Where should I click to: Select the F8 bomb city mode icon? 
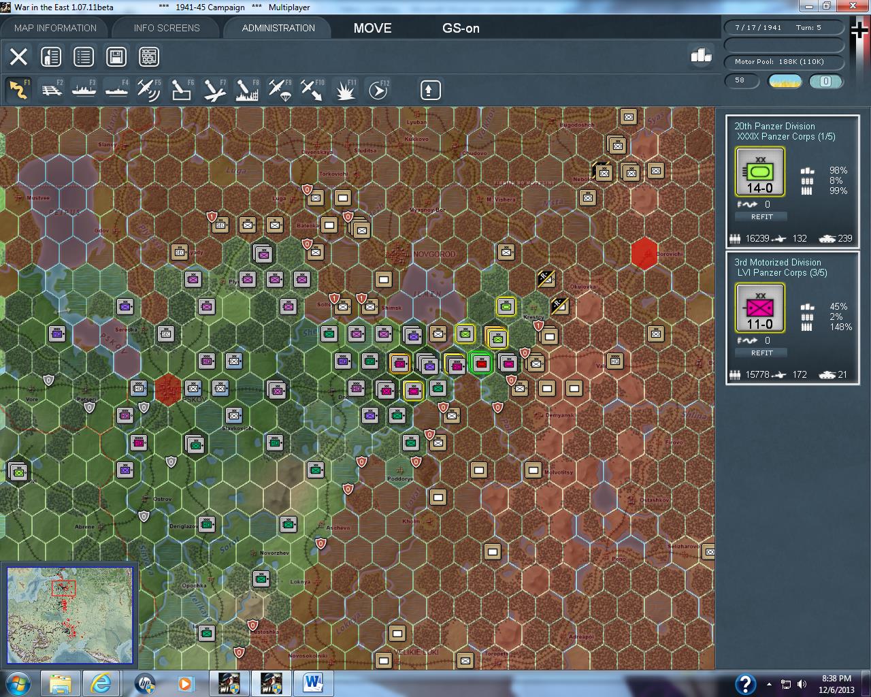(x=247, y=90)
